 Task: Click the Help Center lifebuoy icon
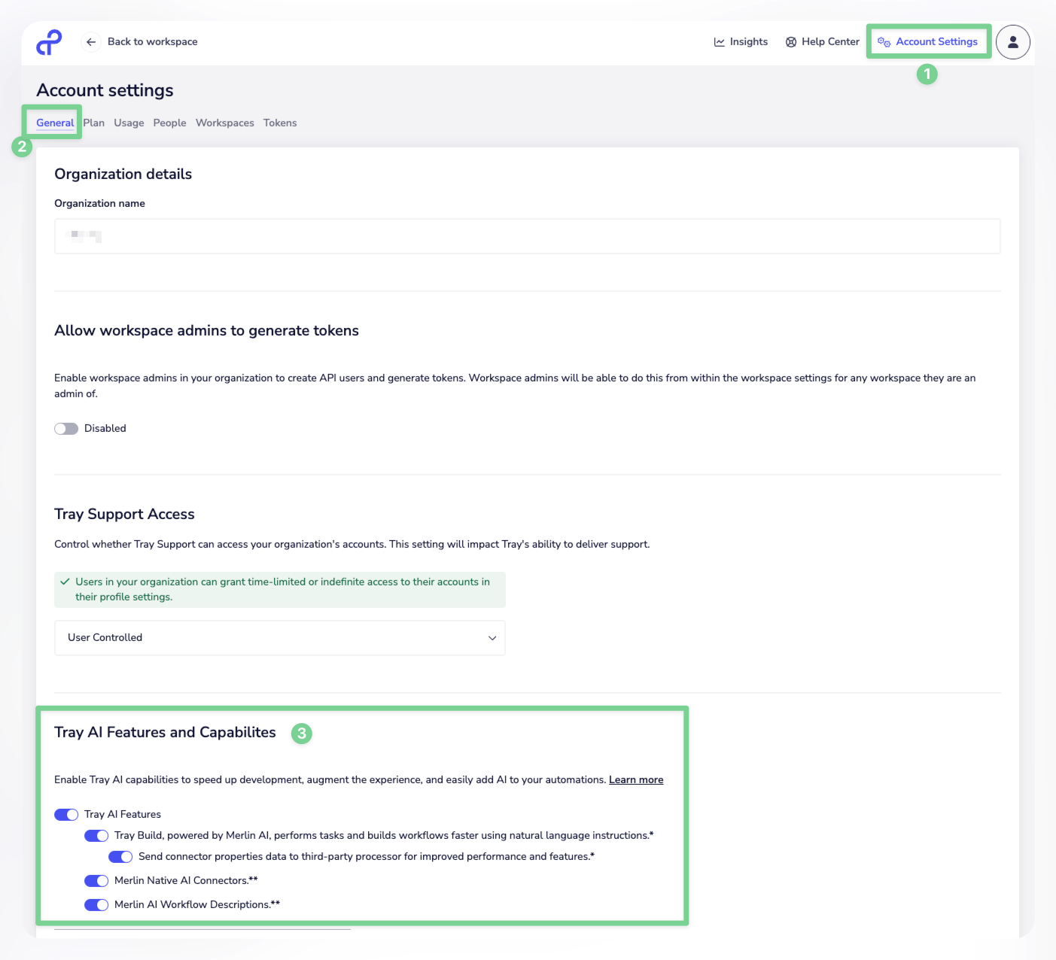(x=791, y=42)
